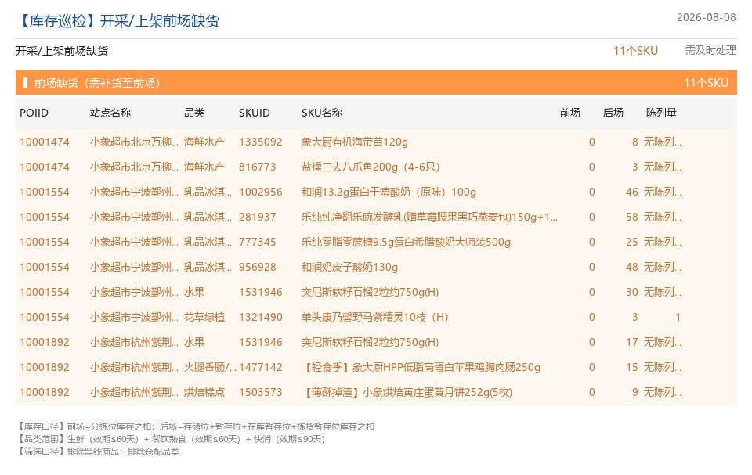
Task: Click the 陈列量 column header
Action: pyautogui.click(x=661, y=113)
